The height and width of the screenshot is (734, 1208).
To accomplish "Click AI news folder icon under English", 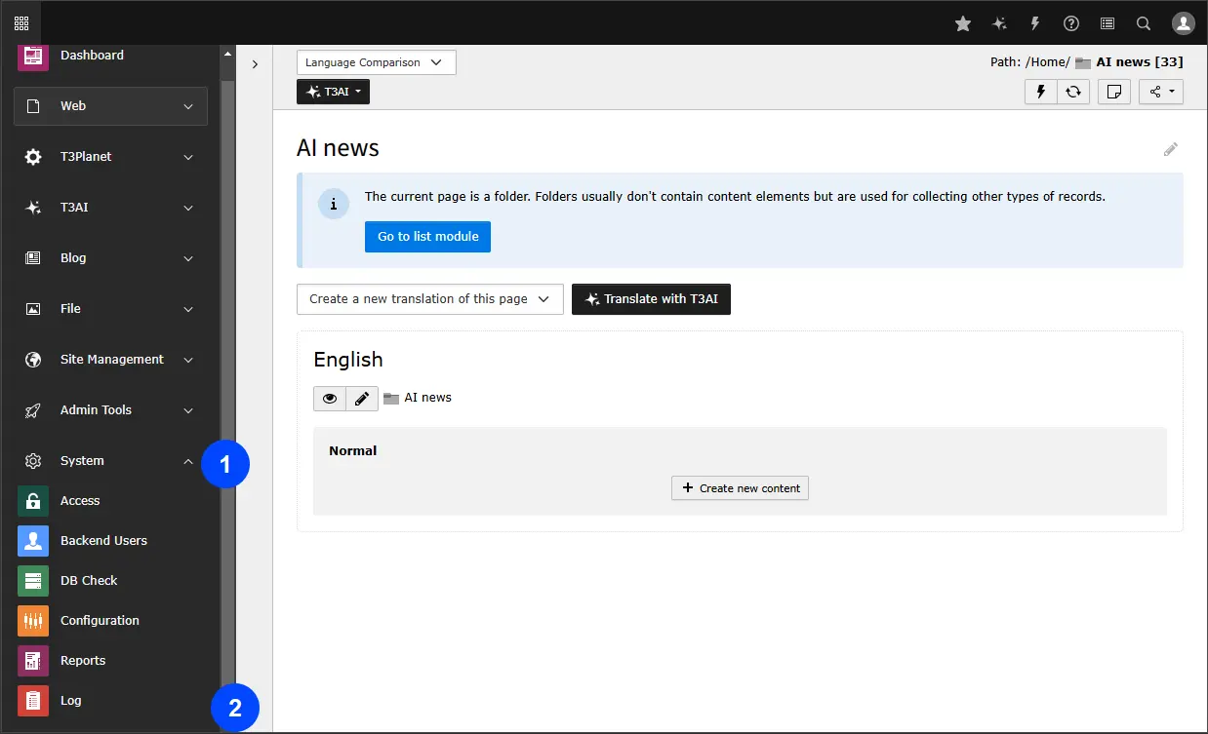I will click(391, 399).
